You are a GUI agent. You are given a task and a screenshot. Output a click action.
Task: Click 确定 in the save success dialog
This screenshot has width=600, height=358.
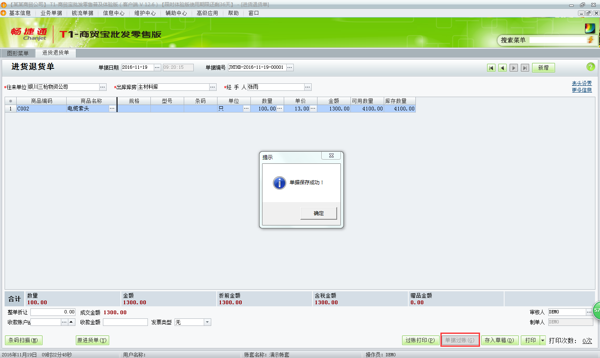(318, 213)
